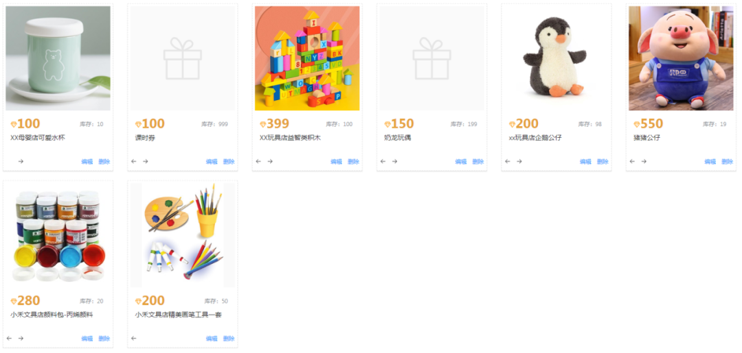The height and width of the screenshot is (353, 742).
Task: Move the XX玩具店益智类积木 card left
Action: (258, 161)
